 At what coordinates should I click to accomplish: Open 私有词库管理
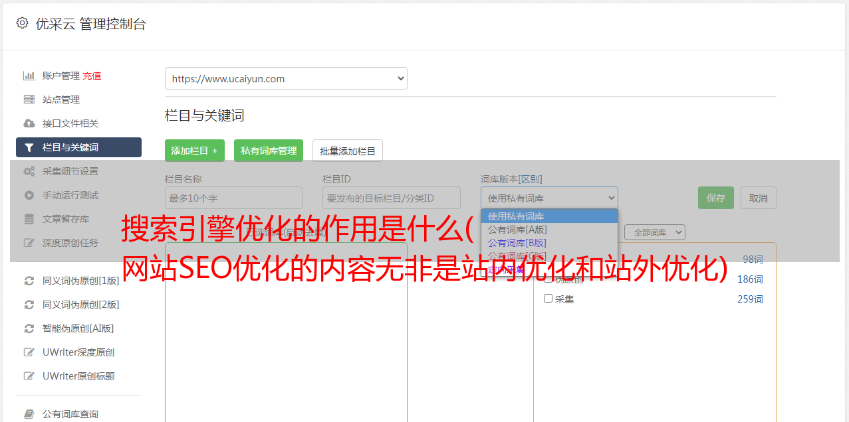point(269,151)
